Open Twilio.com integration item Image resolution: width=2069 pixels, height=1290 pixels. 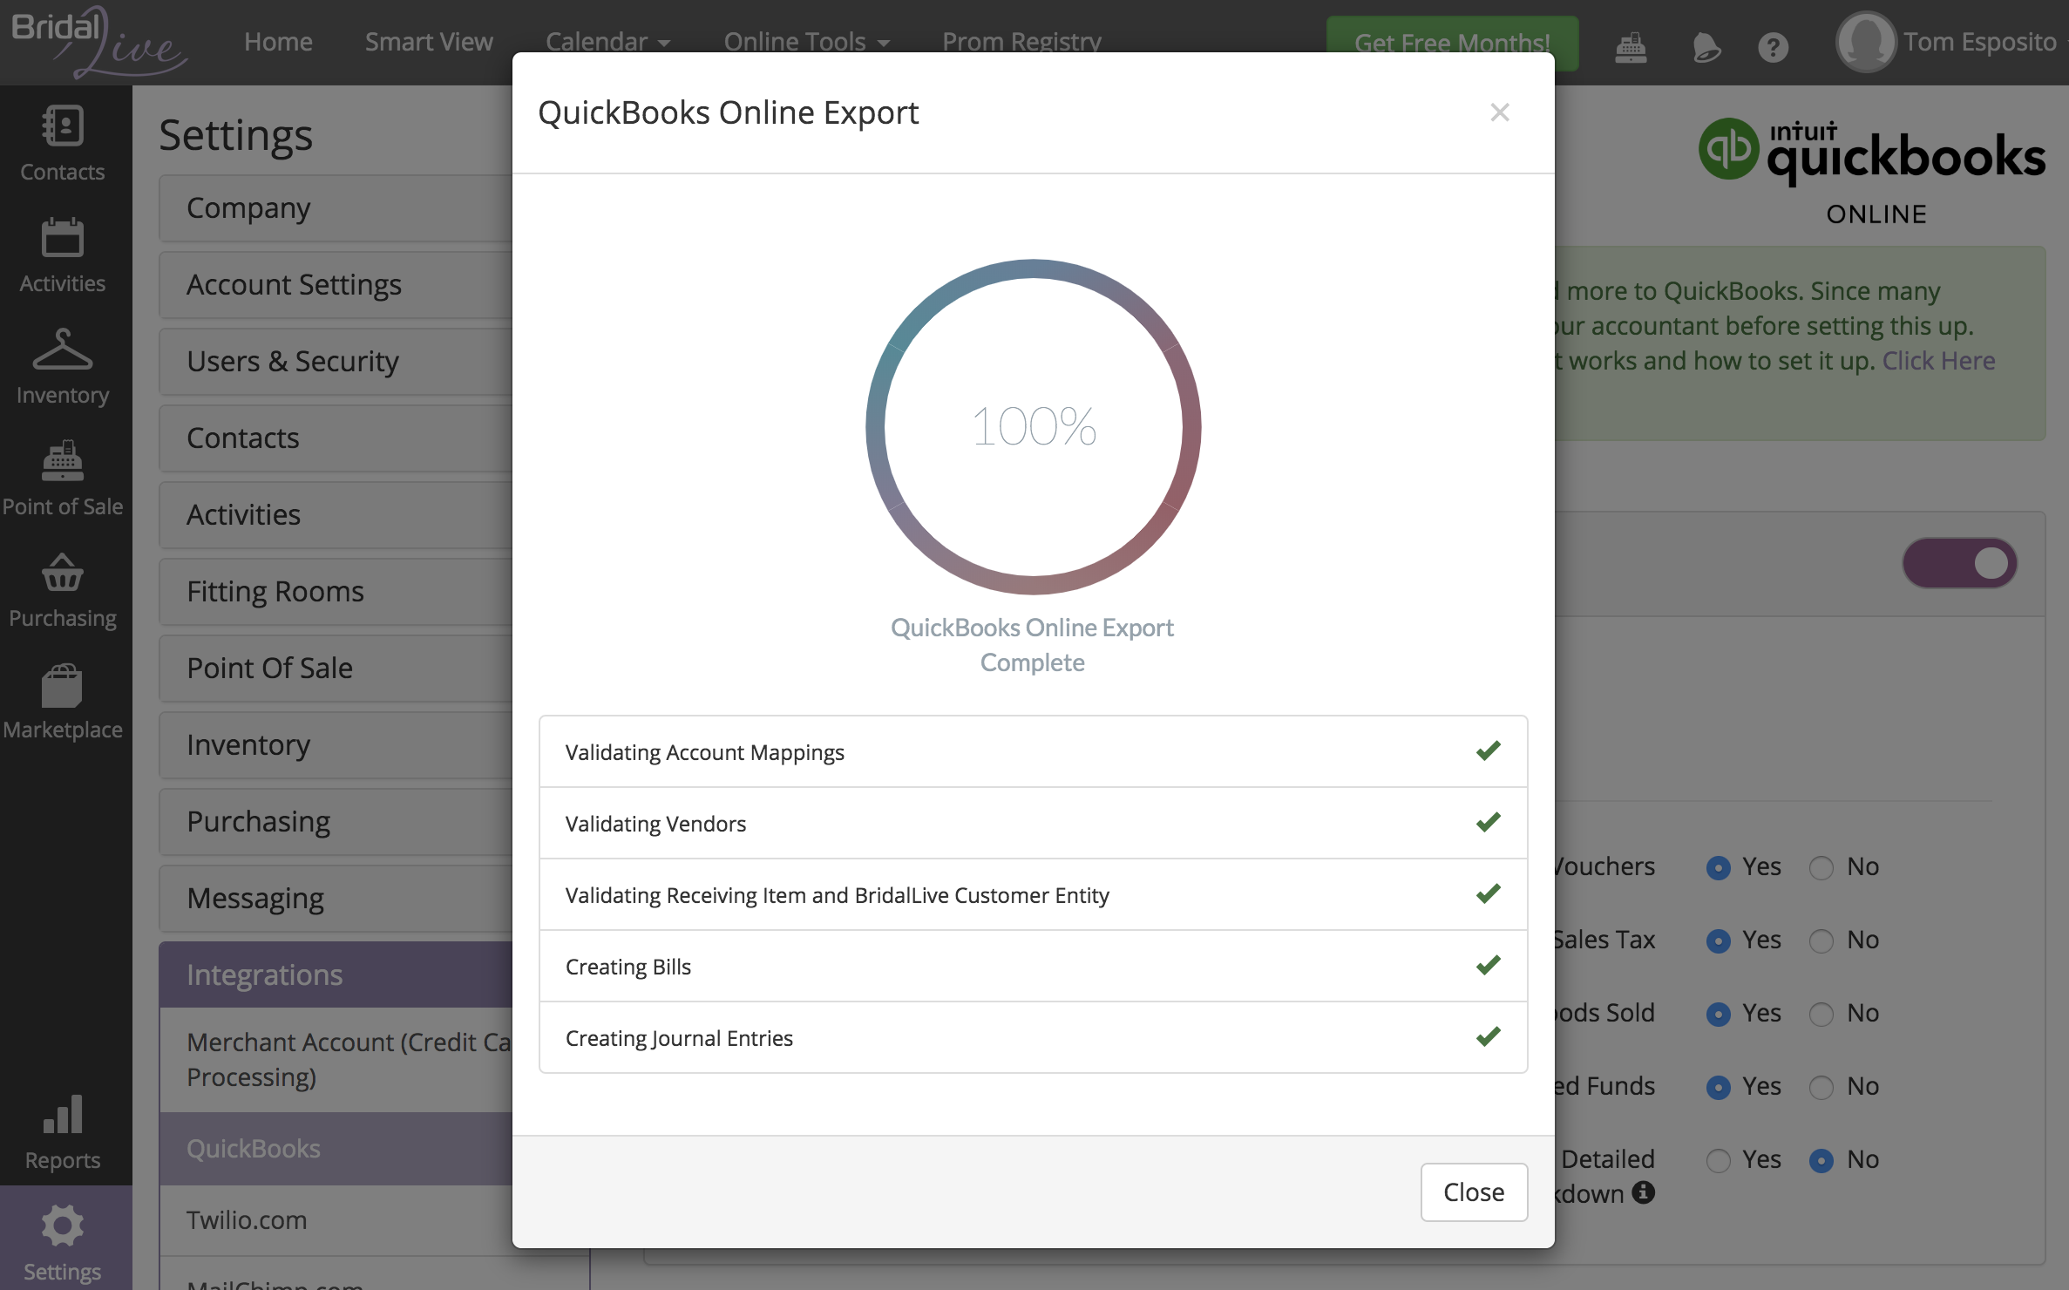pos(336,1220)
